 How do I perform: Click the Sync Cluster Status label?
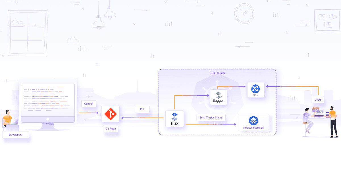pos(211,117)
